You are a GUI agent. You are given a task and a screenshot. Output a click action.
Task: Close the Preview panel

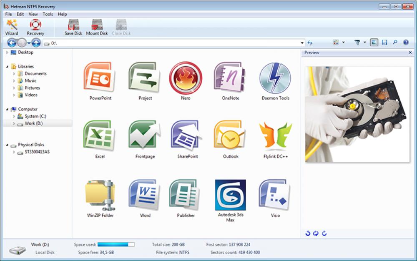coord(410,53)
